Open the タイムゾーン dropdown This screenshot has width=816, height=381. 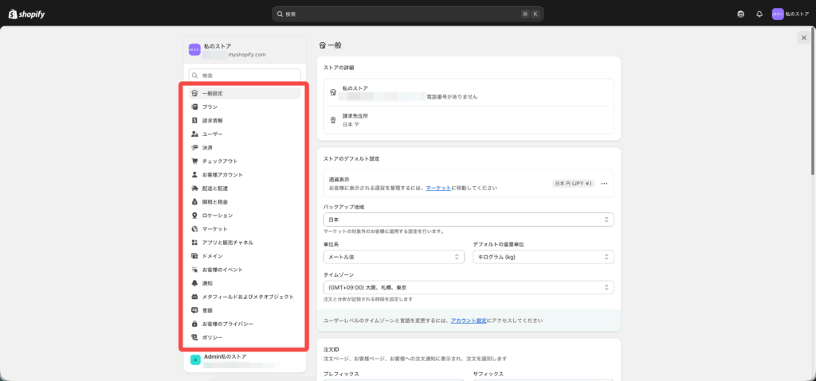tap(469, 287)
